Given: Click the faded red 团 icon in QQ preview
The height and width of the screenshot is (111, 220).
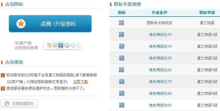Looking at the screenshot, I should pos(79,45).
